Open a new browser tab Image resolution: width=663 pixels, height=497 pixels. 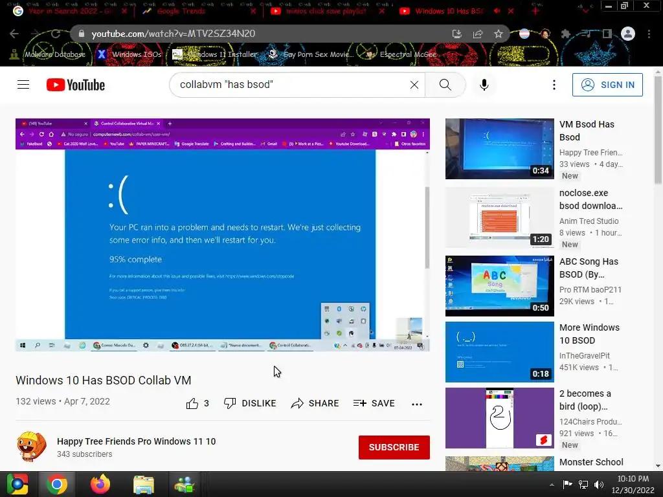click(x=535, y=11)
